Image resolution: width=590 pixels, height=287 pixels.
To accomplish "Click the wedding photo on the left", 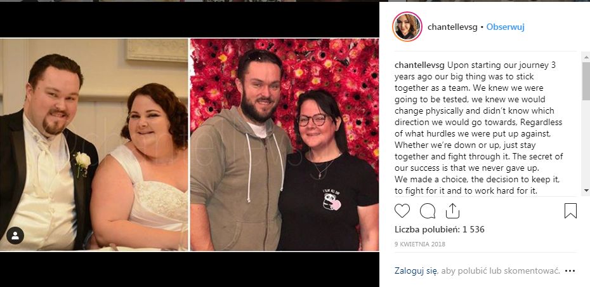I will pos(94,145).
